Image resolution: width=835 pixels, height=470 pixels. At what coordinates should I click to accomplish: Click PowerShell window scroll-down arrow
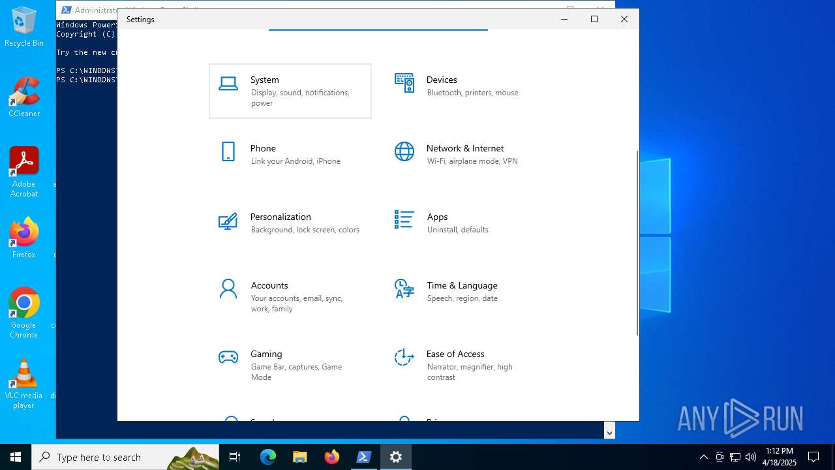609,433
